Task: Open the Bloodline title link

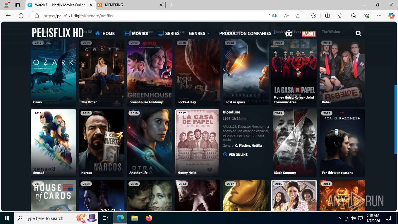Action: point(231,112)
